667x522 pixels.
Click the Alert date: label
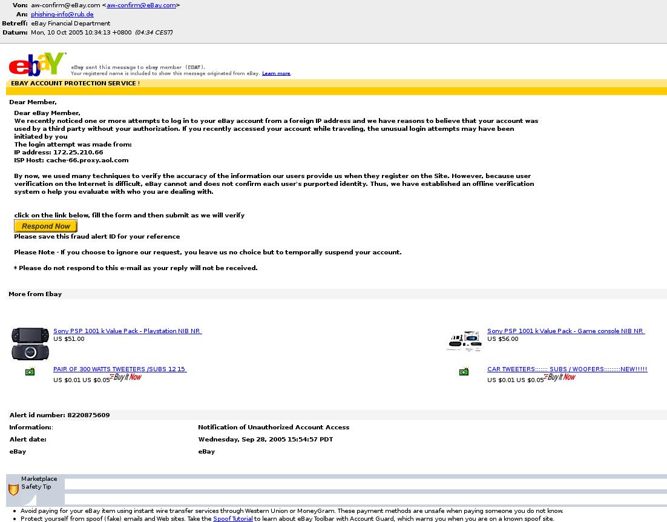(x=28, y=440)
